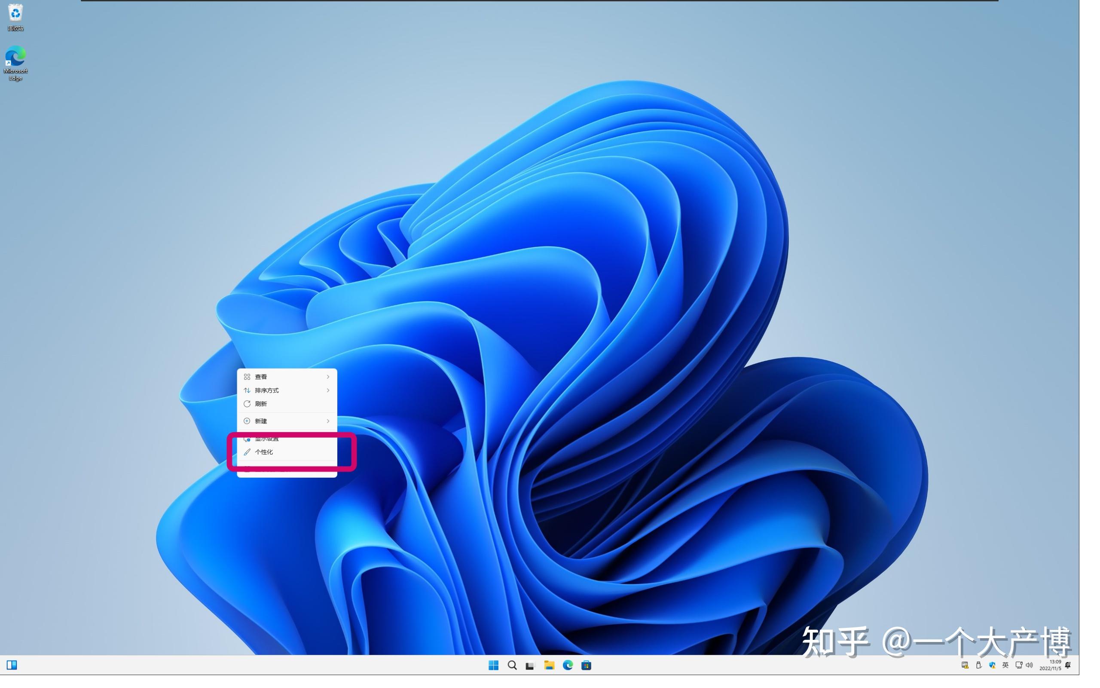Click the sort arrows icon beside 排序方式

tap(247, 390)
